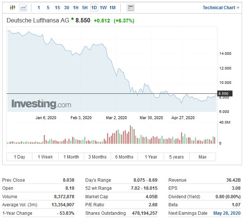The image size is (245, 221).
Task: Click the Average Vol. value 13,354,907
Action: coord(63,204)
